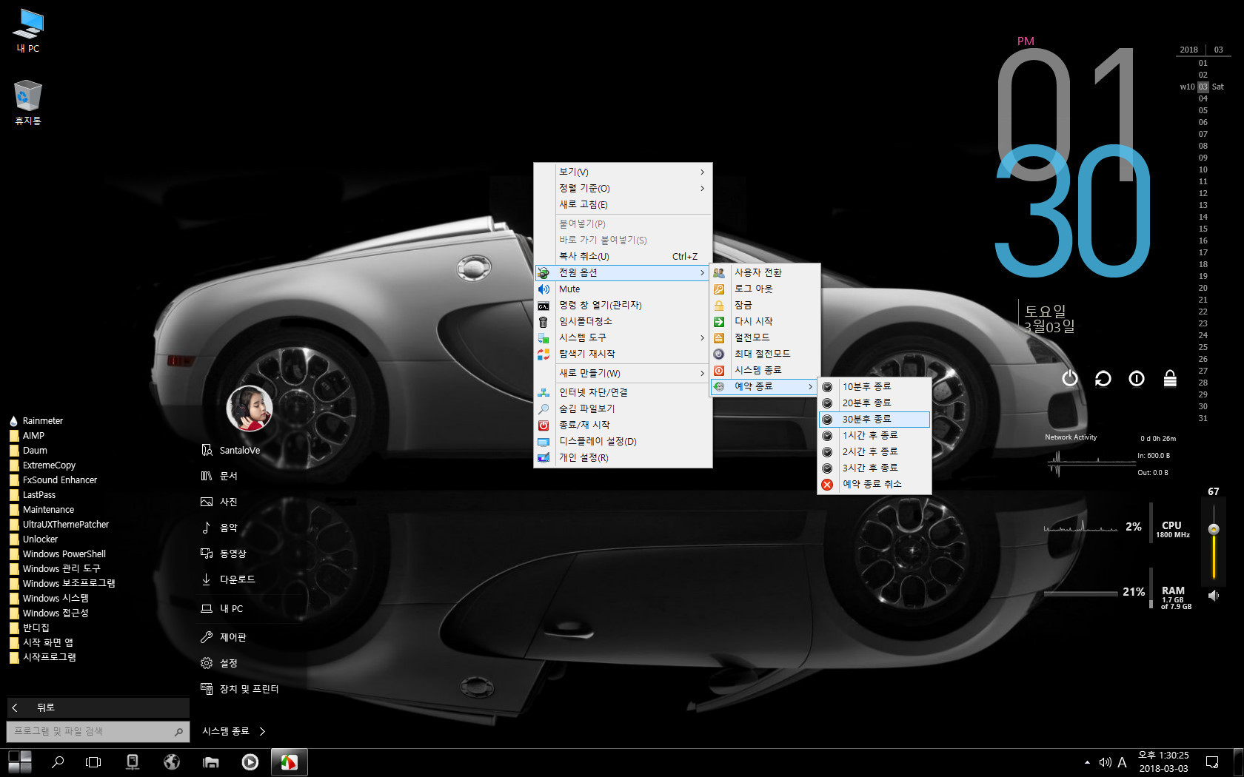Open the 설정 settings gear link
This screenshot has height=777, width=1244.
[220, 663]
